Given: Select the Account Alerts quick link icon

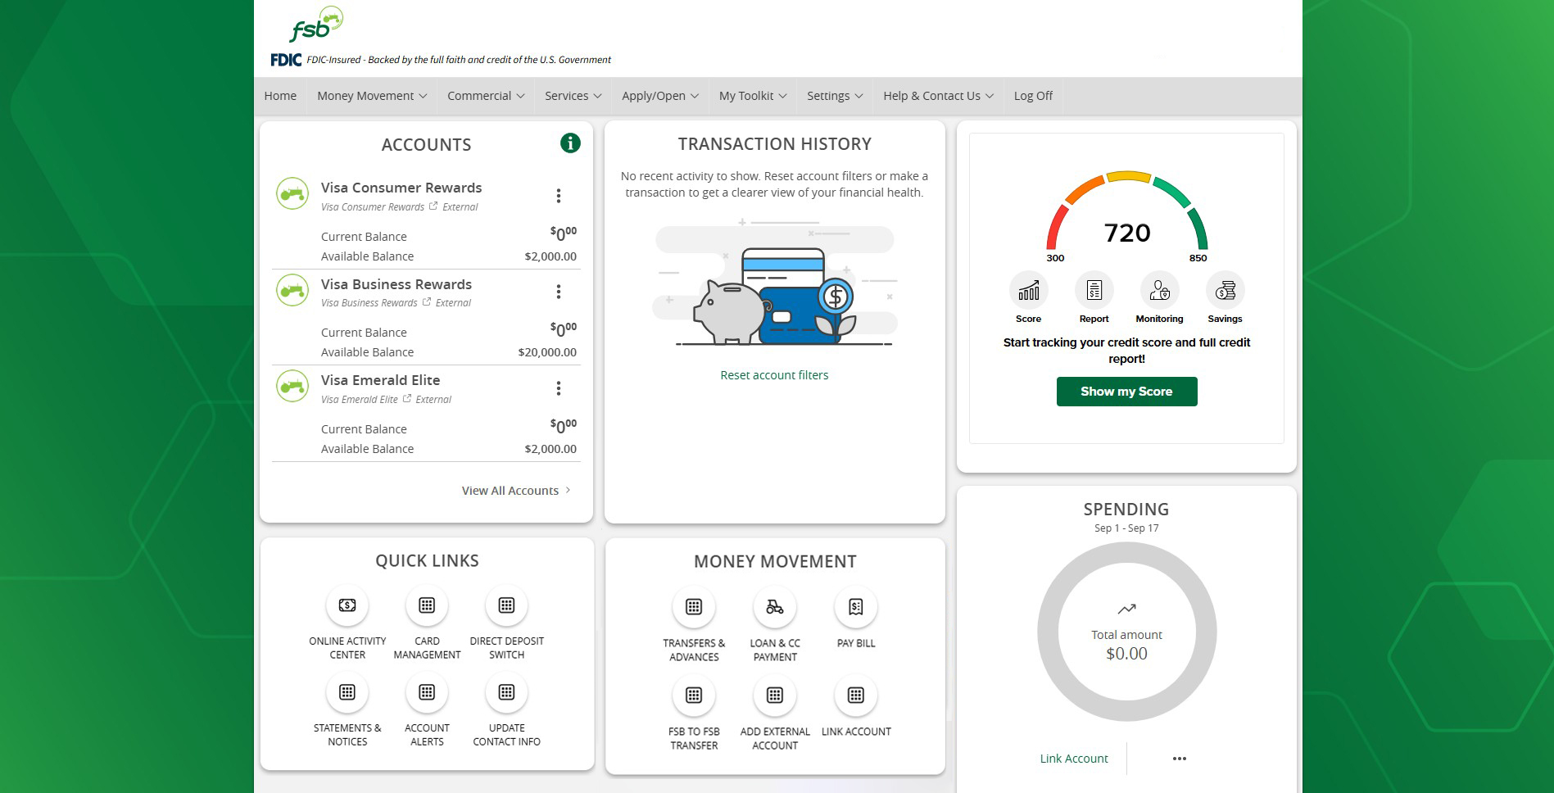Looking at the screenshot, I should coord(427,693).
